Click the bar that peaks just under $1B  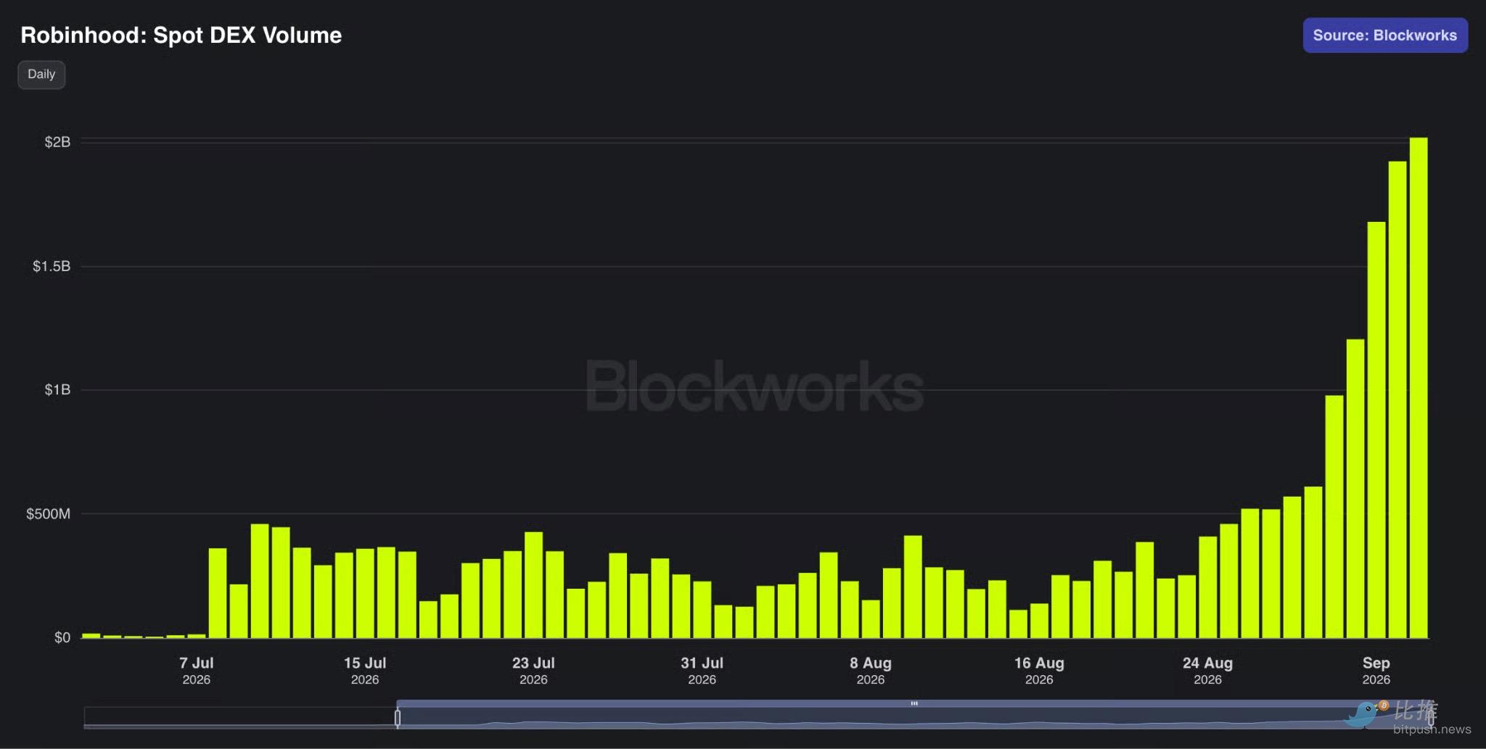coord(1334,517)
